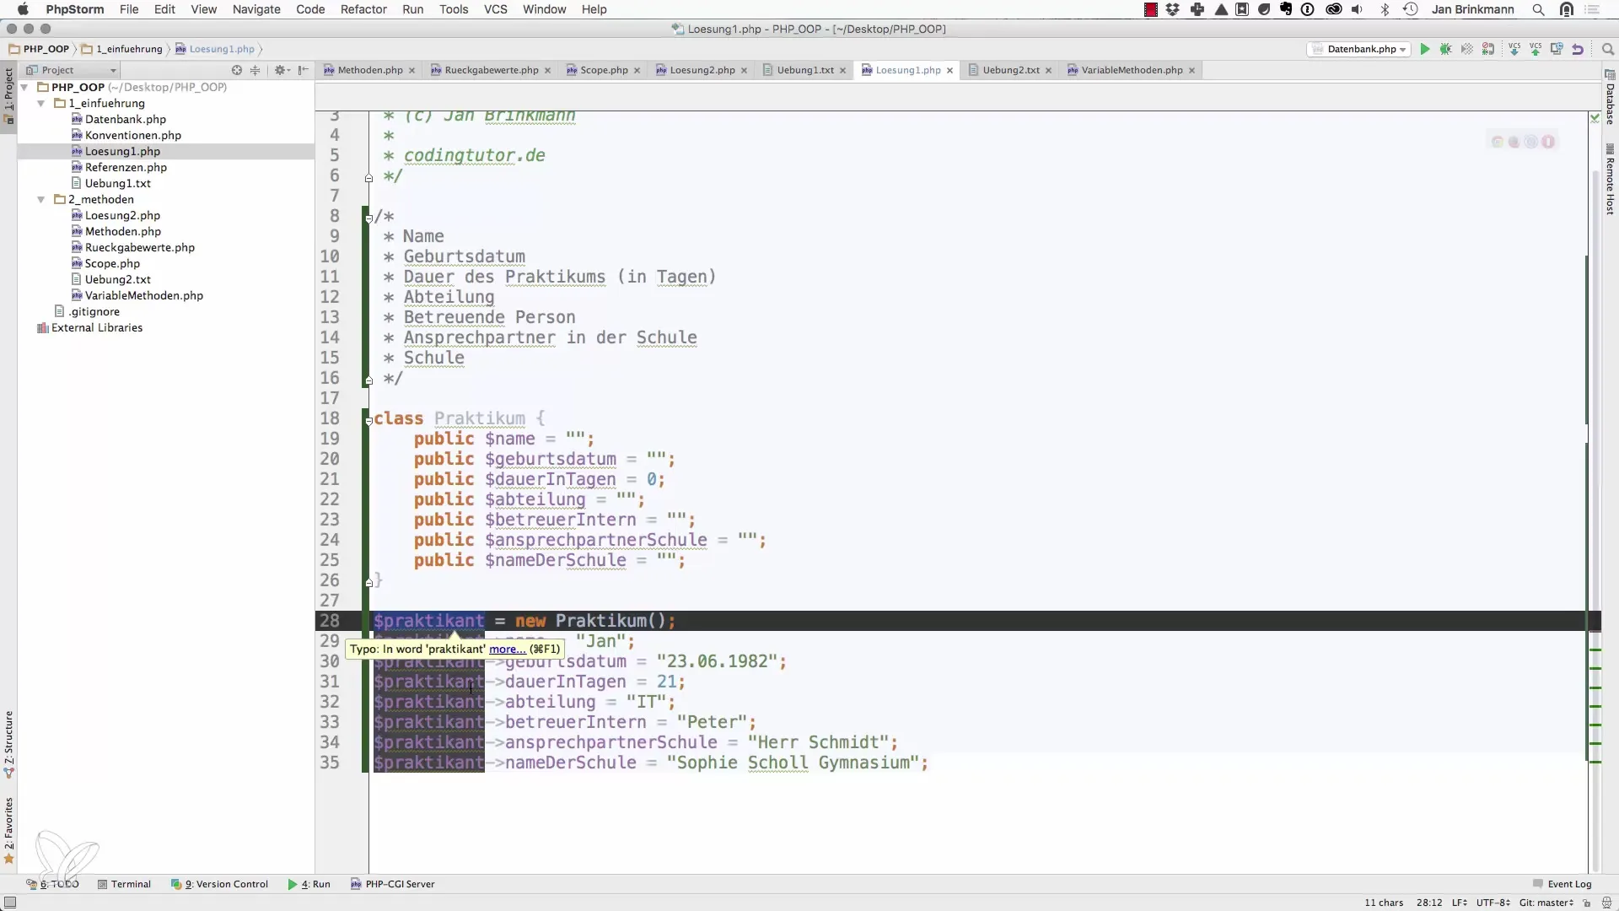Select .gitignore file in project tree

pyautogui.click(x=94, y=311)
